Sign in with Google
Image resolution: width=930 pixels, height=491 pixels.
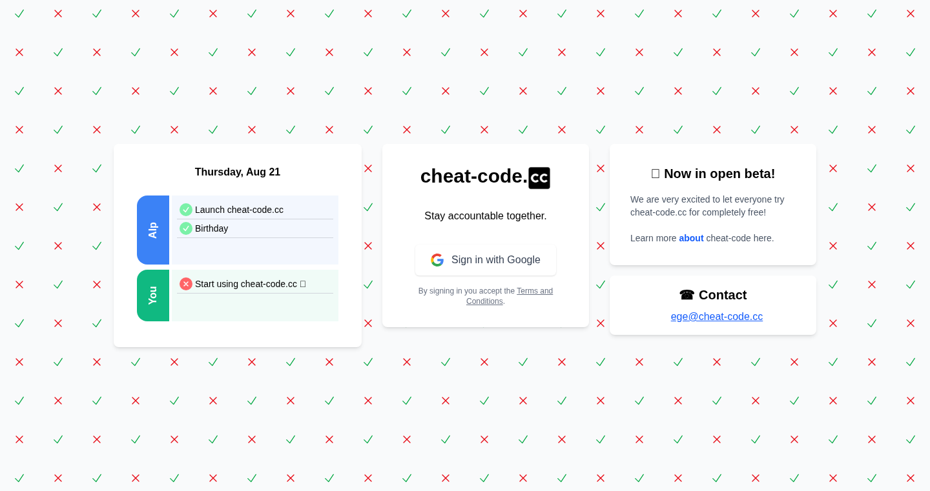486,260
